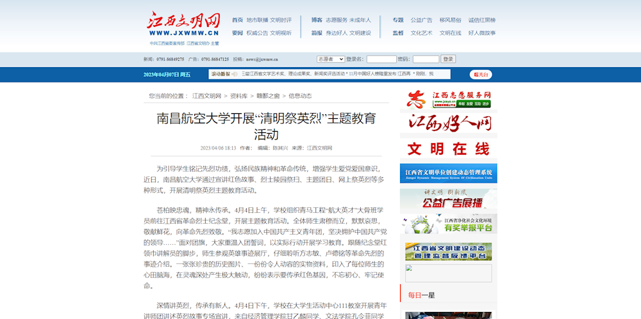Click the 江西文明网 site logo
The height and width of the screenshot is (319, 641).
(184, 24)
